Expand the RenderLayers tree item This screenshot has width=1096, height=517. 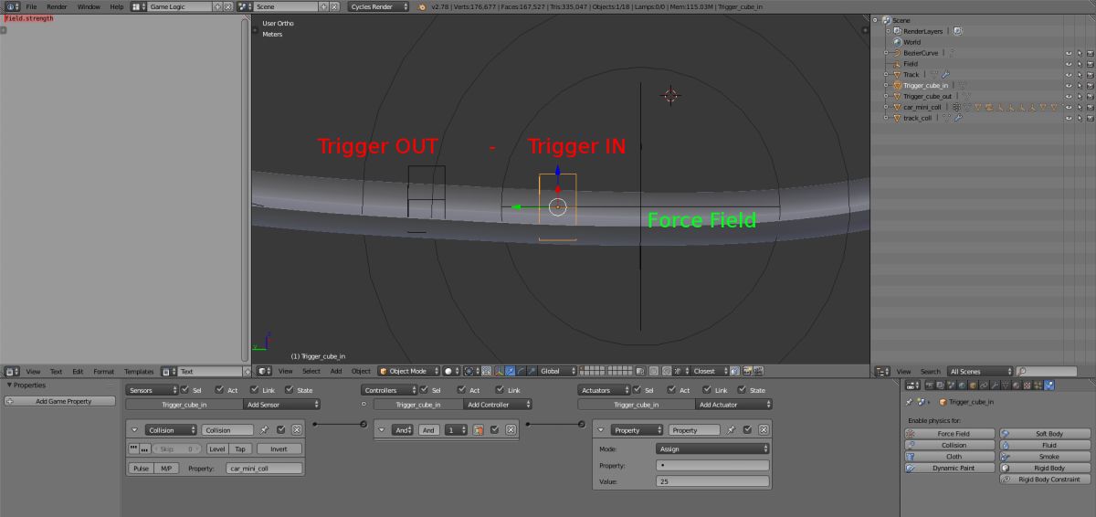(x=886, y=31)
